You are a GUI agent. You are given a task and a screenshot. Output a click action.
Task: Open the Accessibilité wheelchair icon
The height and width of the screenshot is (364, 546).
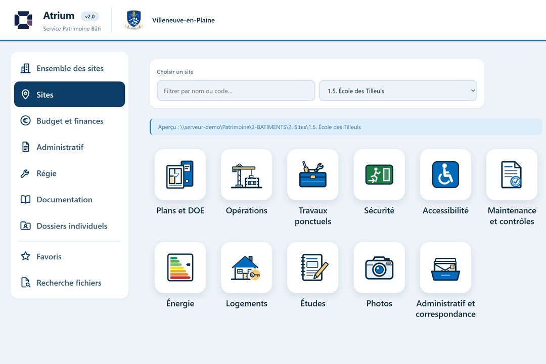(x=445, y=174)
